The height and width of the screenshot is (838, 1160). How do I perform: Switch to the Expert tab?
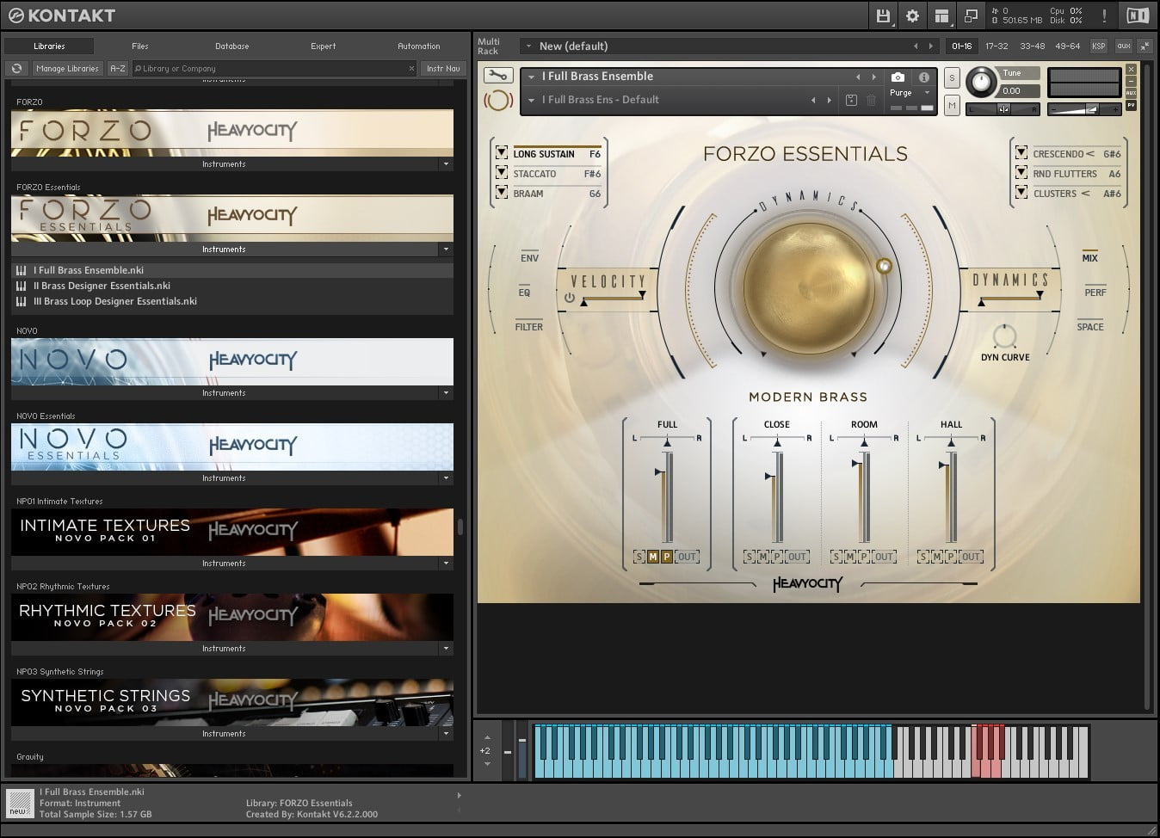click(324, 46)
